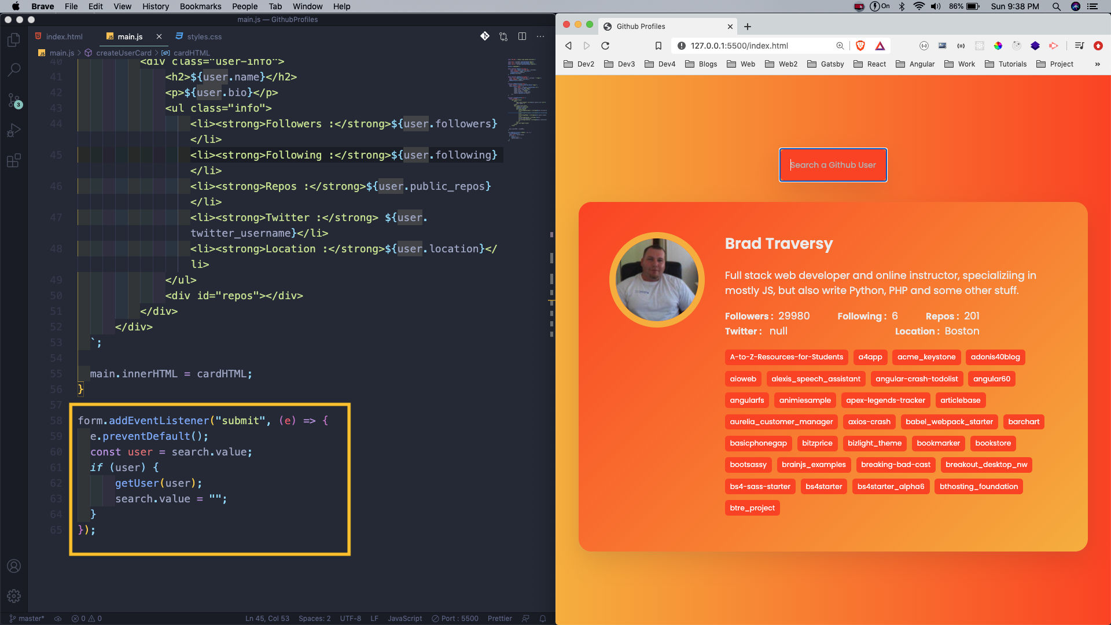
Task: Click the Bluetooth icon in menu bar
Action: [x=902, y=6]
